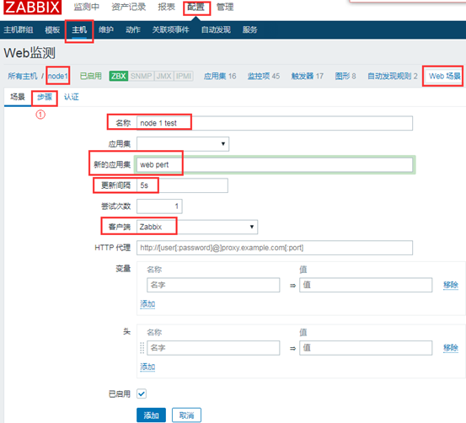466x423 pixels.
Task: Open the 配置 configuration menu
Action: click(x=196, y=7)
